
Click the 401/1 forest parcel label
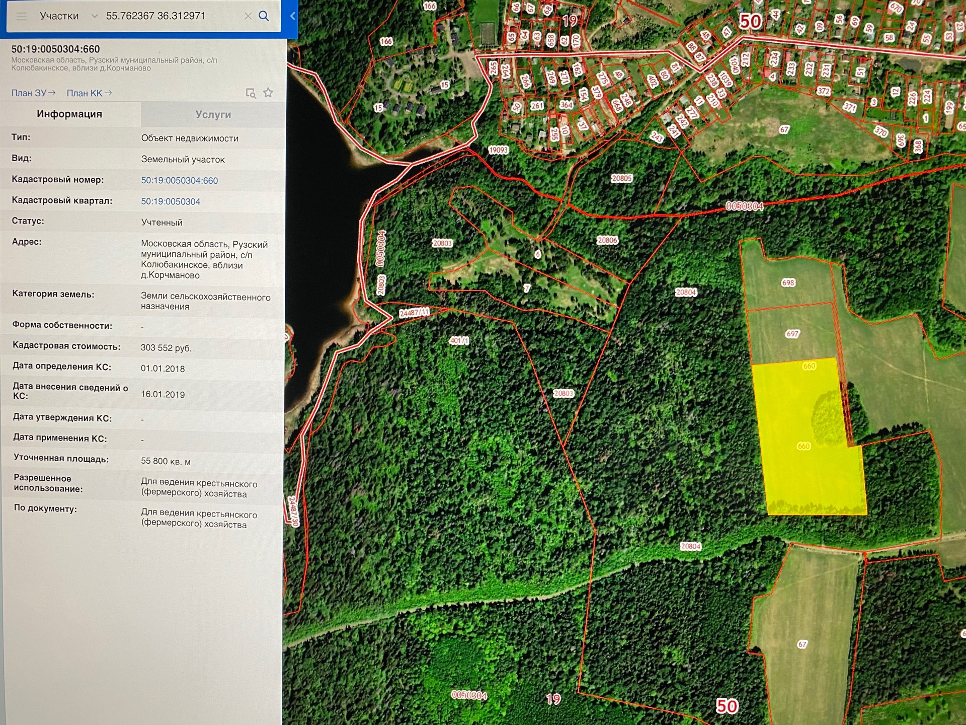459,341
